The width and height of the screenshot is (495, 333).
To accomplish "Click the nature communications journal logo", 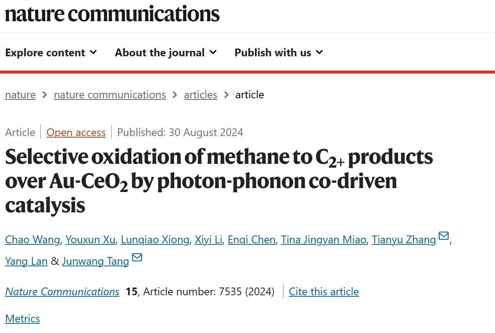I will pos(112,14).
